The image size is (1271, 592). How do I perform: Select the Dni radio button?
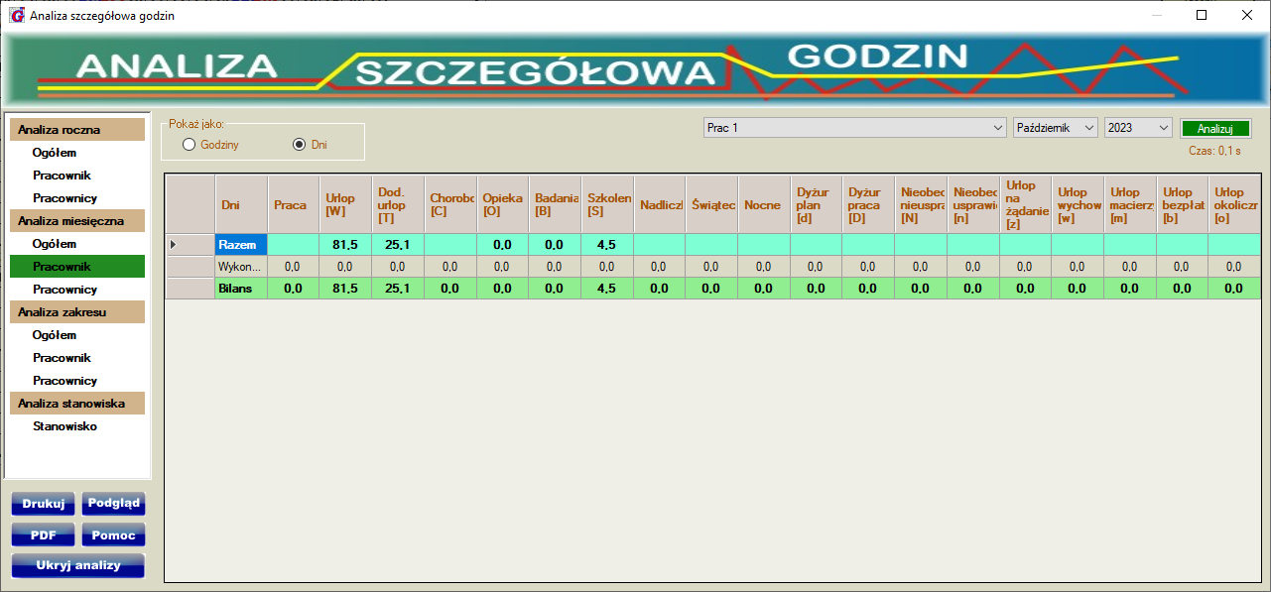click(299, 145)
